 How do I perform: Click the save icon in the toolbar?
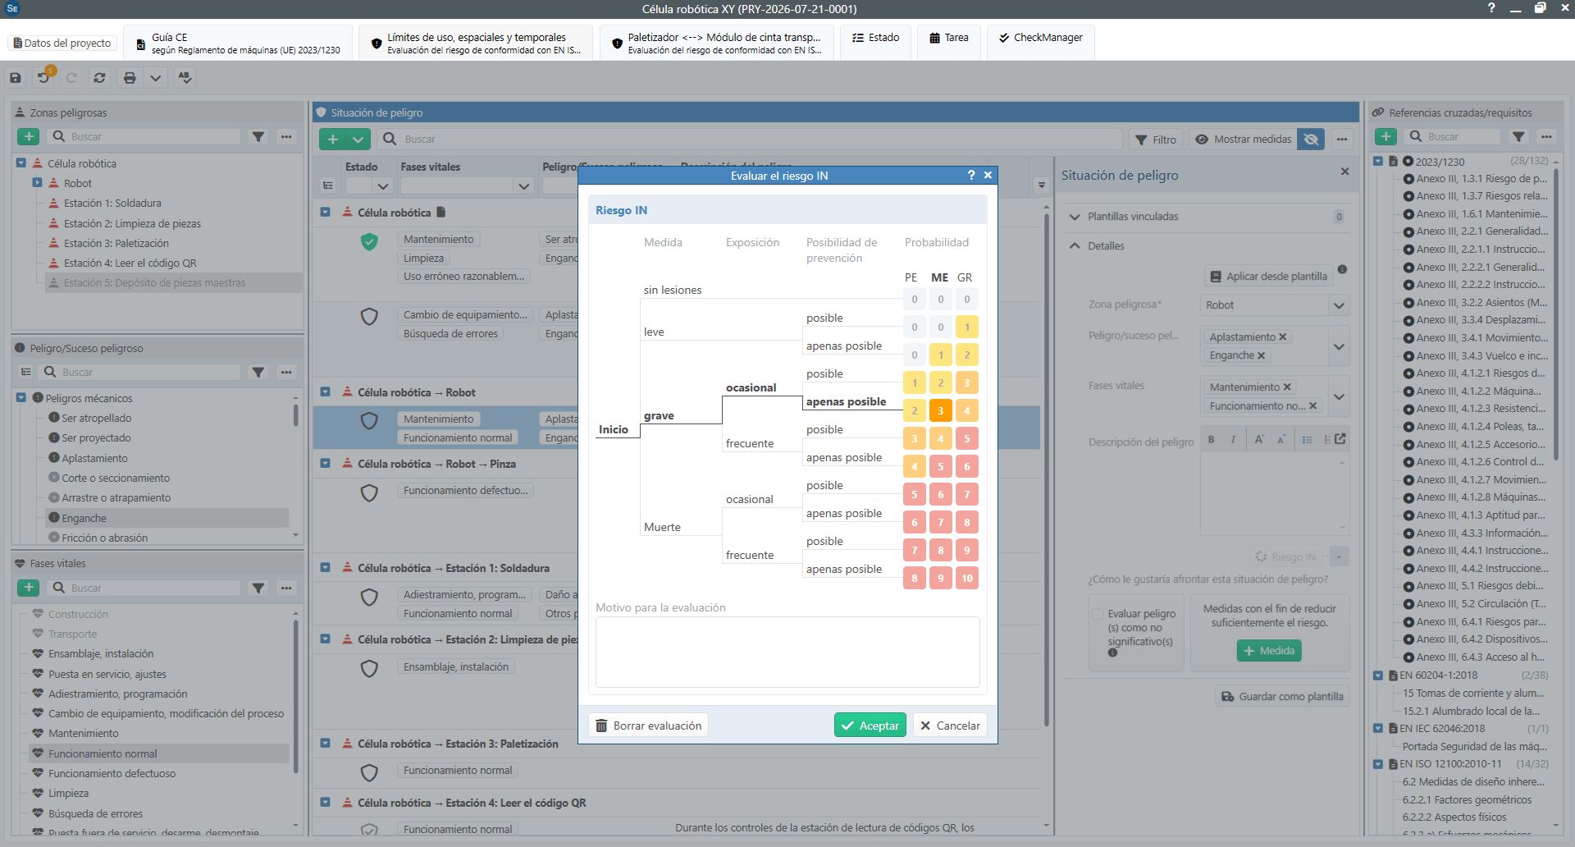pos(16,78)
